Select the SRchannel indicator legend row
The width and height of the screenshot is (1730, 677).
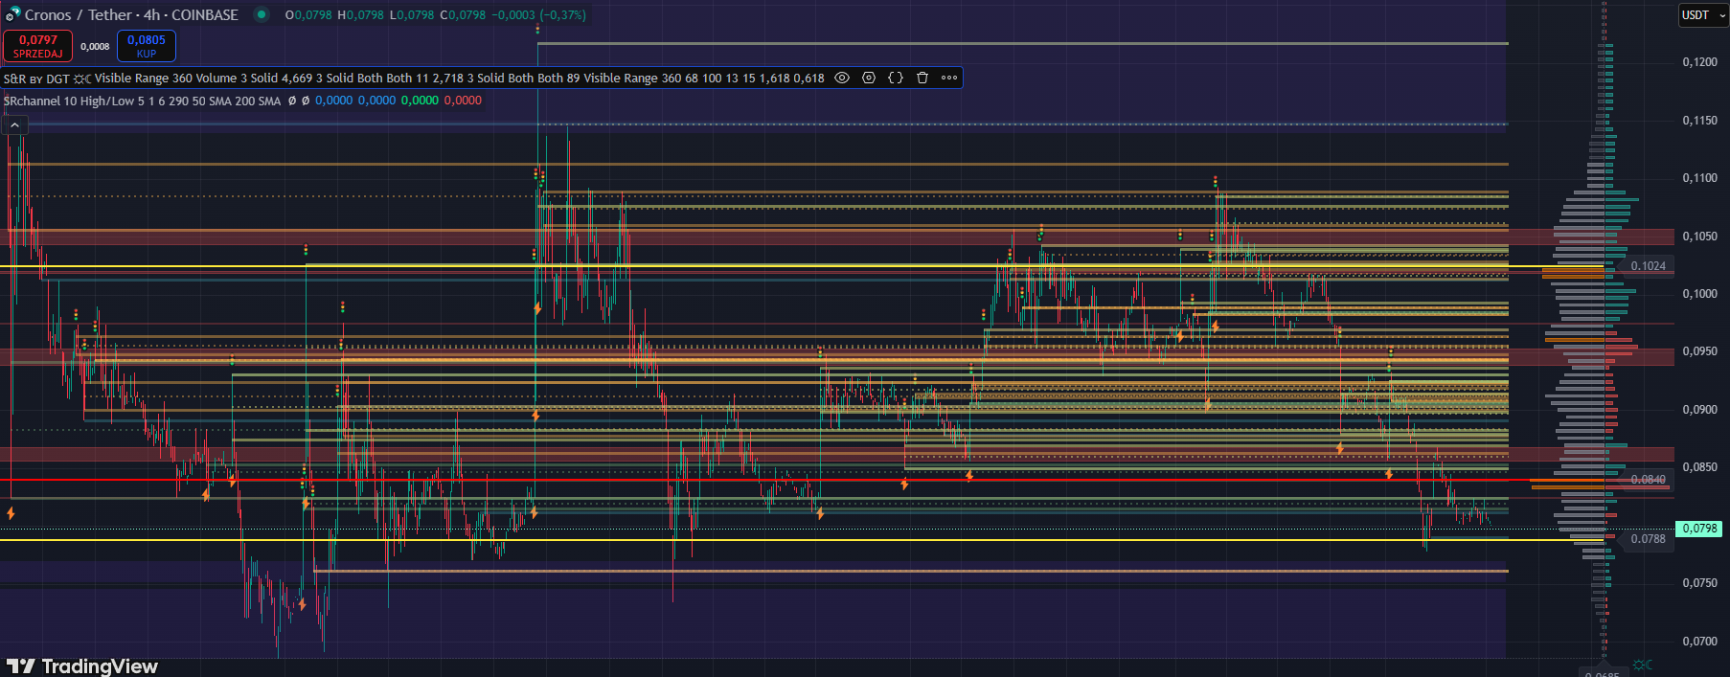coord(144,101)
